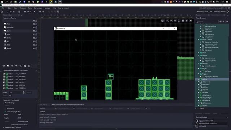Open the Marketplace menu

[x=38, y=8]
